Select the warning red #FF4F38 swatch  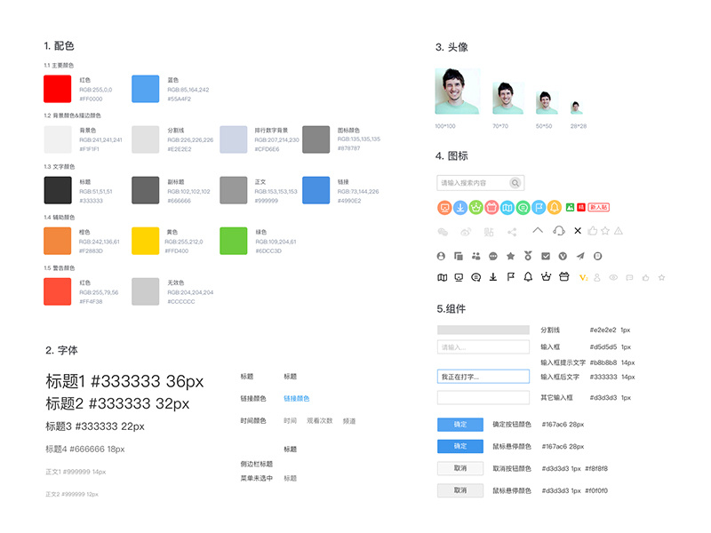pyautogui.click(x=57, y=291)
